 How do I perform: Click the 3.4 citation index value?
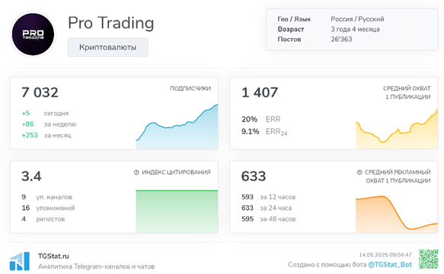(31, 177)
